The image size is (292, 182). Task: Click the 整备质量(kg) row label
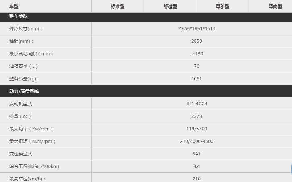[x=24, y=78]
